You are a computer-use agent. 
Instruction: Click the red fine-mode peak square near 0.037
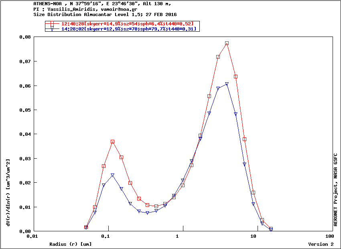[x=112, y=142]
